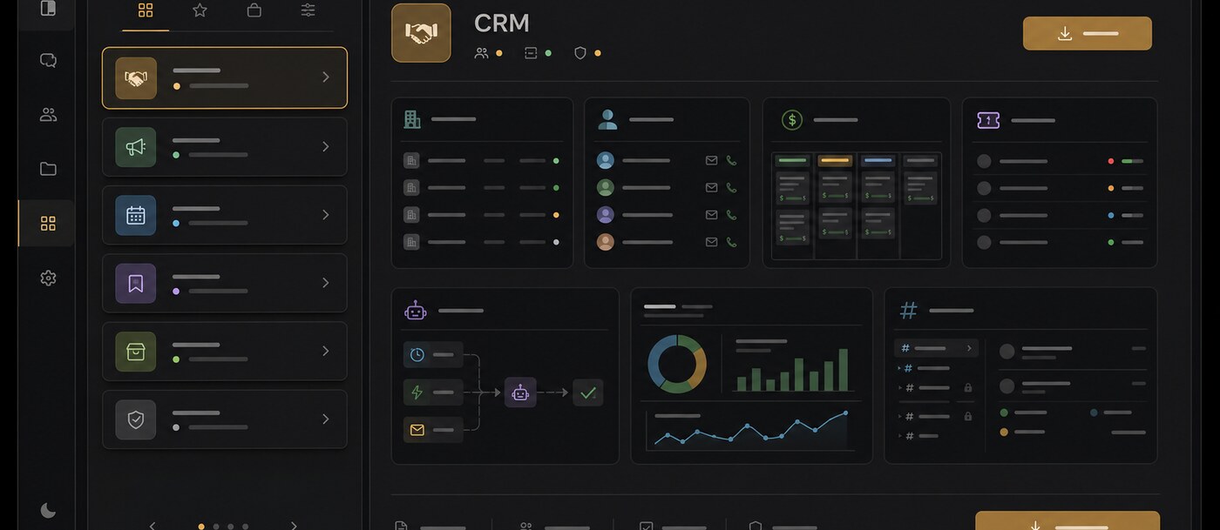1220x530 pixels.
Task: Click the CRM heading text
Action: [x=501, y=23]
